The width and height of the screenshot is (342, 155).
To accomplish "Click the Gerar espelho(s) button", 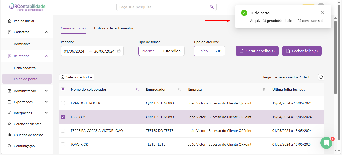I will pyautogui.click(x=257, y=51).
